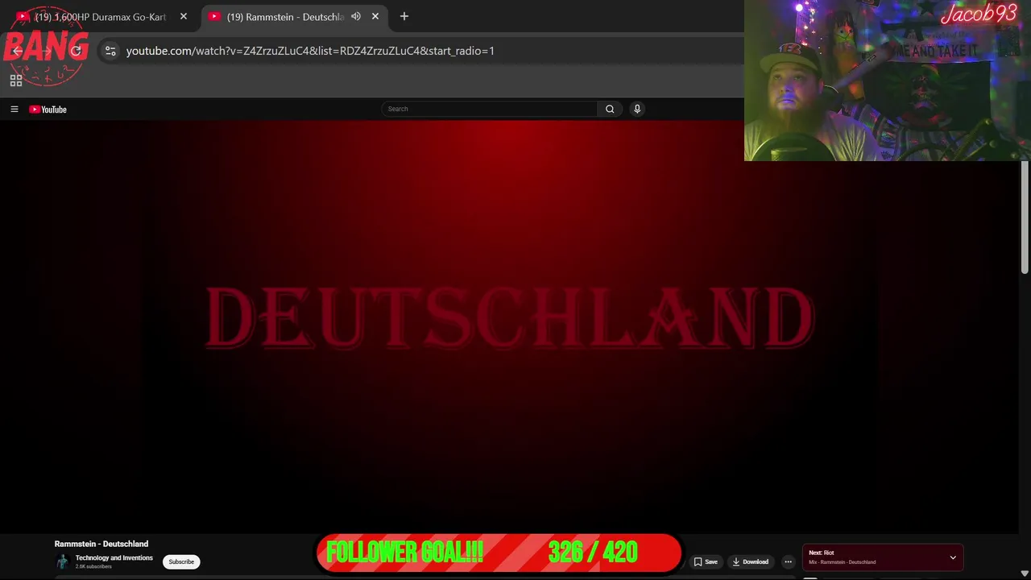Click "Mix - Rammstein - Deutschland" text
The image size is (1031, 580).
pyautogui.click(x=842, y=562)
